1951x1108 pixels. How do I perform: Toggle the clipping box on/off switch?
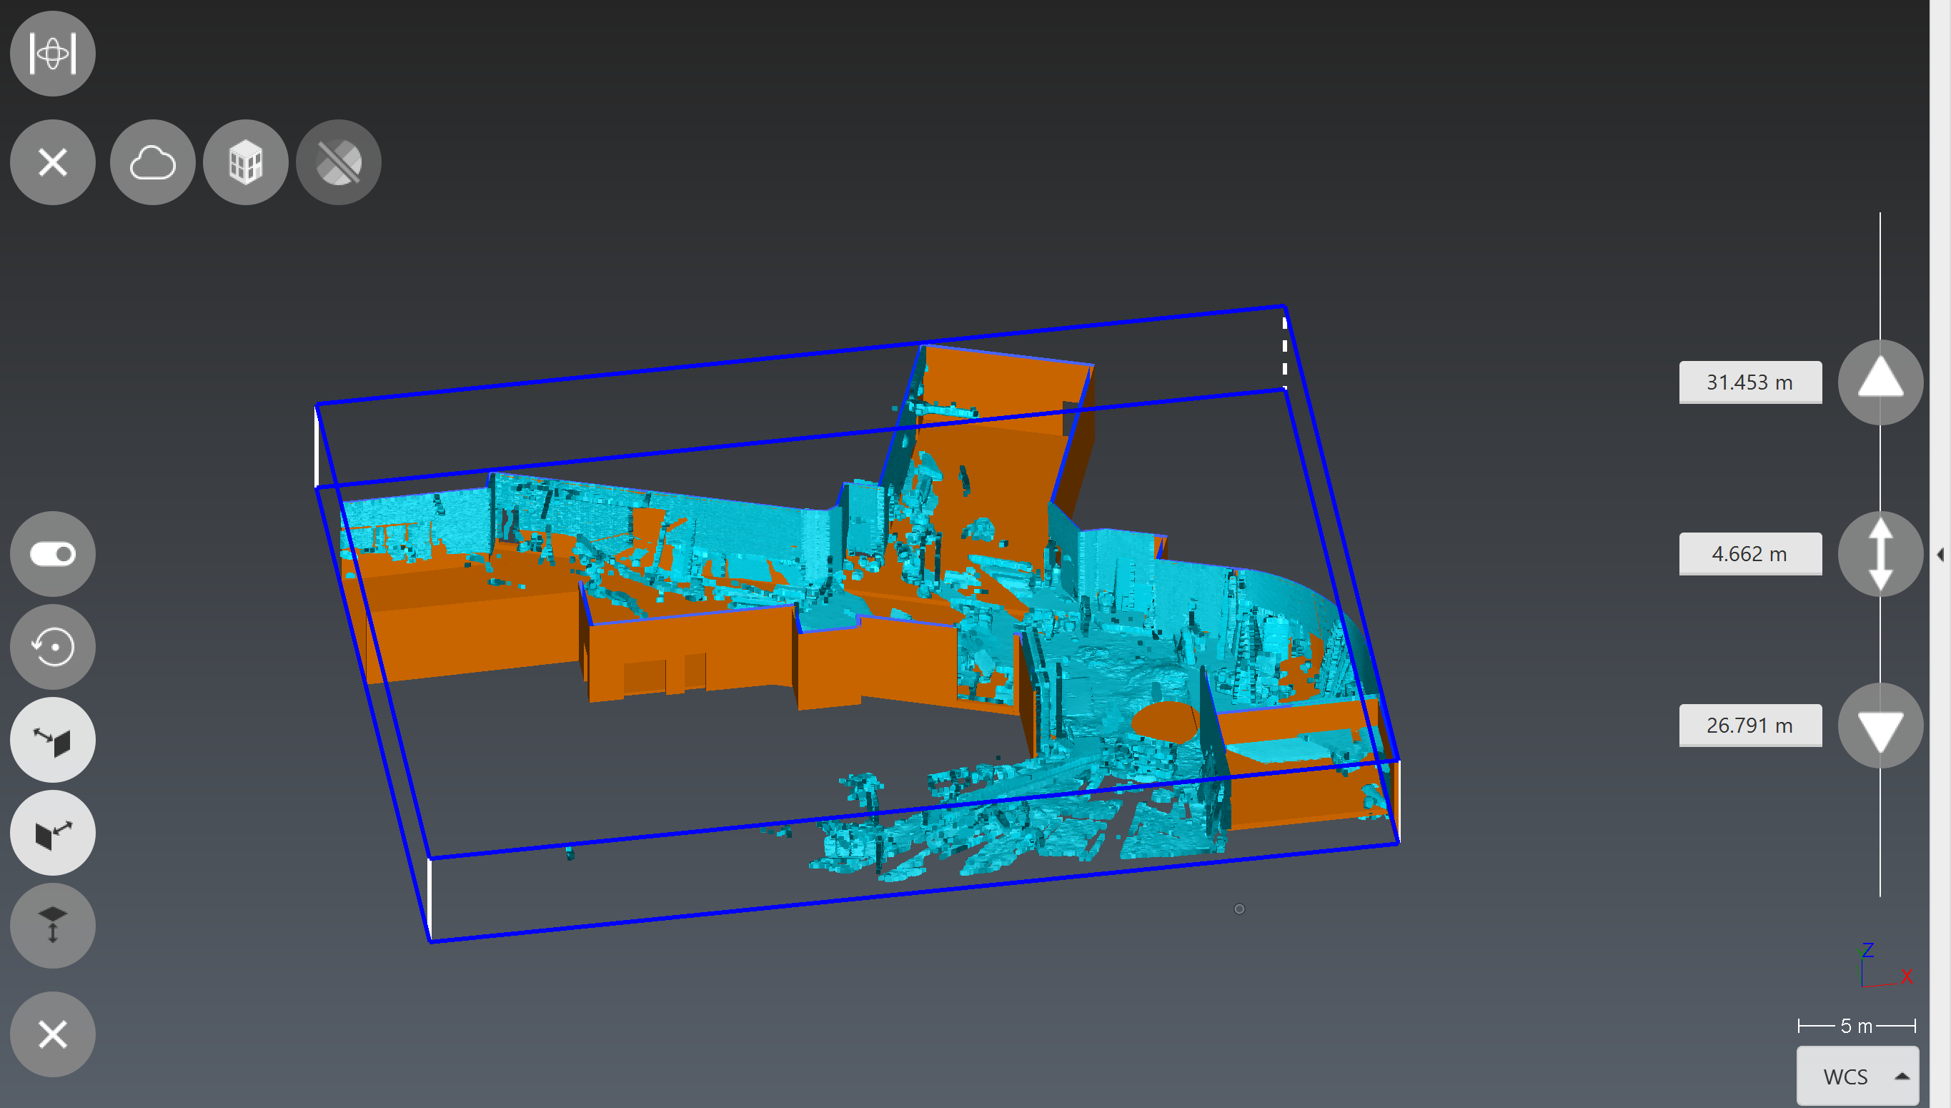click(52, 553)
